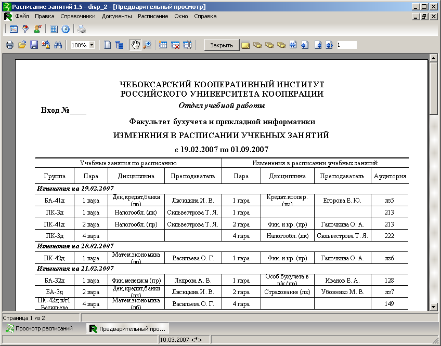The image size is (441, 346).
Task: Click the export report icon
Action: (46, 45)
